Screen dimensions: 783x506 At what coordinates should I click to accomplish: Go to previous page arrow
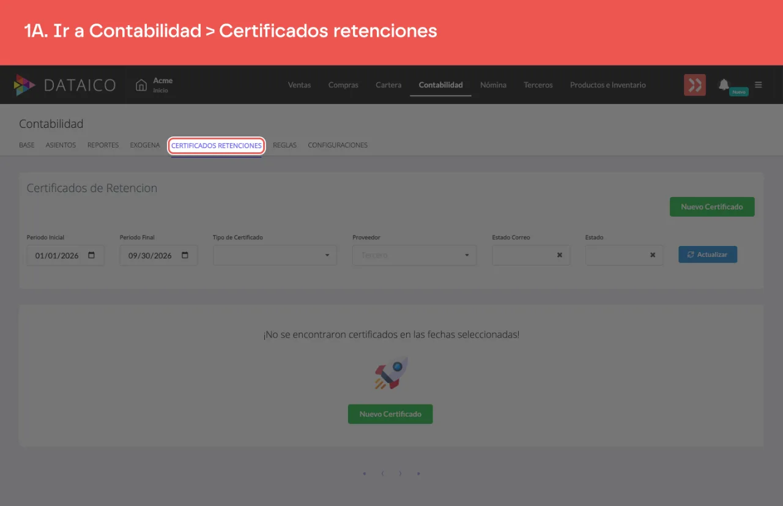pyautogui.click(x=382, y=473)
